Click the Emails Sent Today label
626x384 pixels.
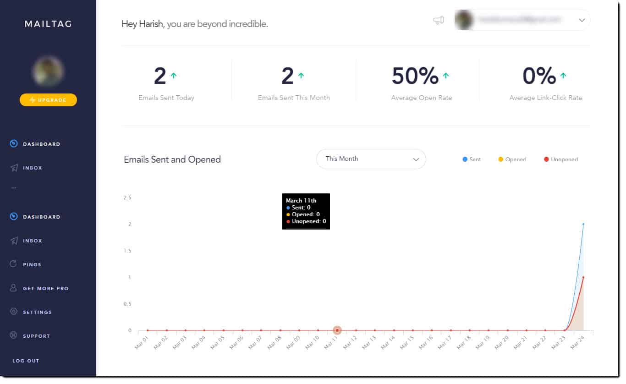point(166,98)
